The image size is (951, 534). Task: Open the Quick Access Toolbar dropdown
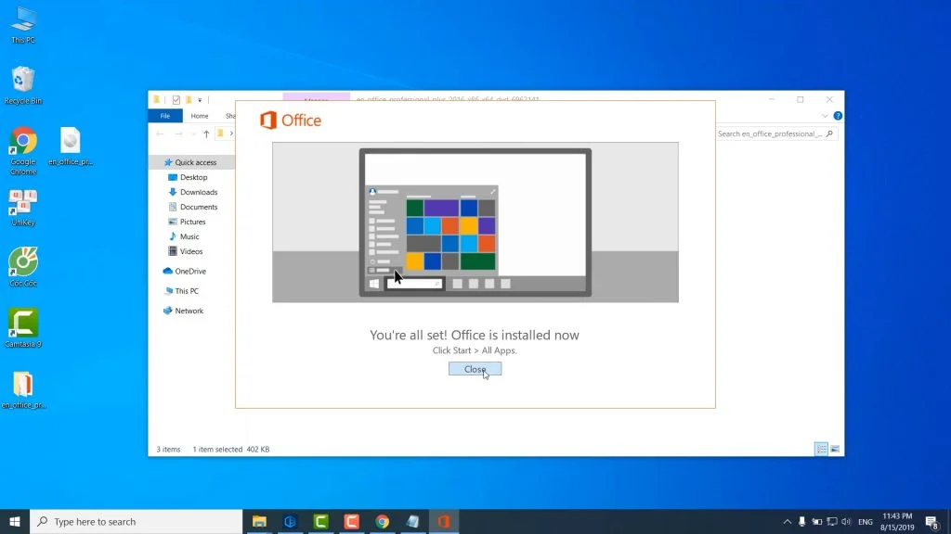(199, 99)
